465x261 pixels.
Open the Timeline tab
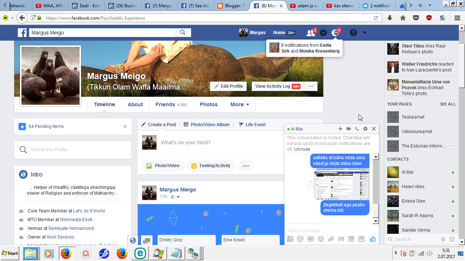tap(105, 104)
